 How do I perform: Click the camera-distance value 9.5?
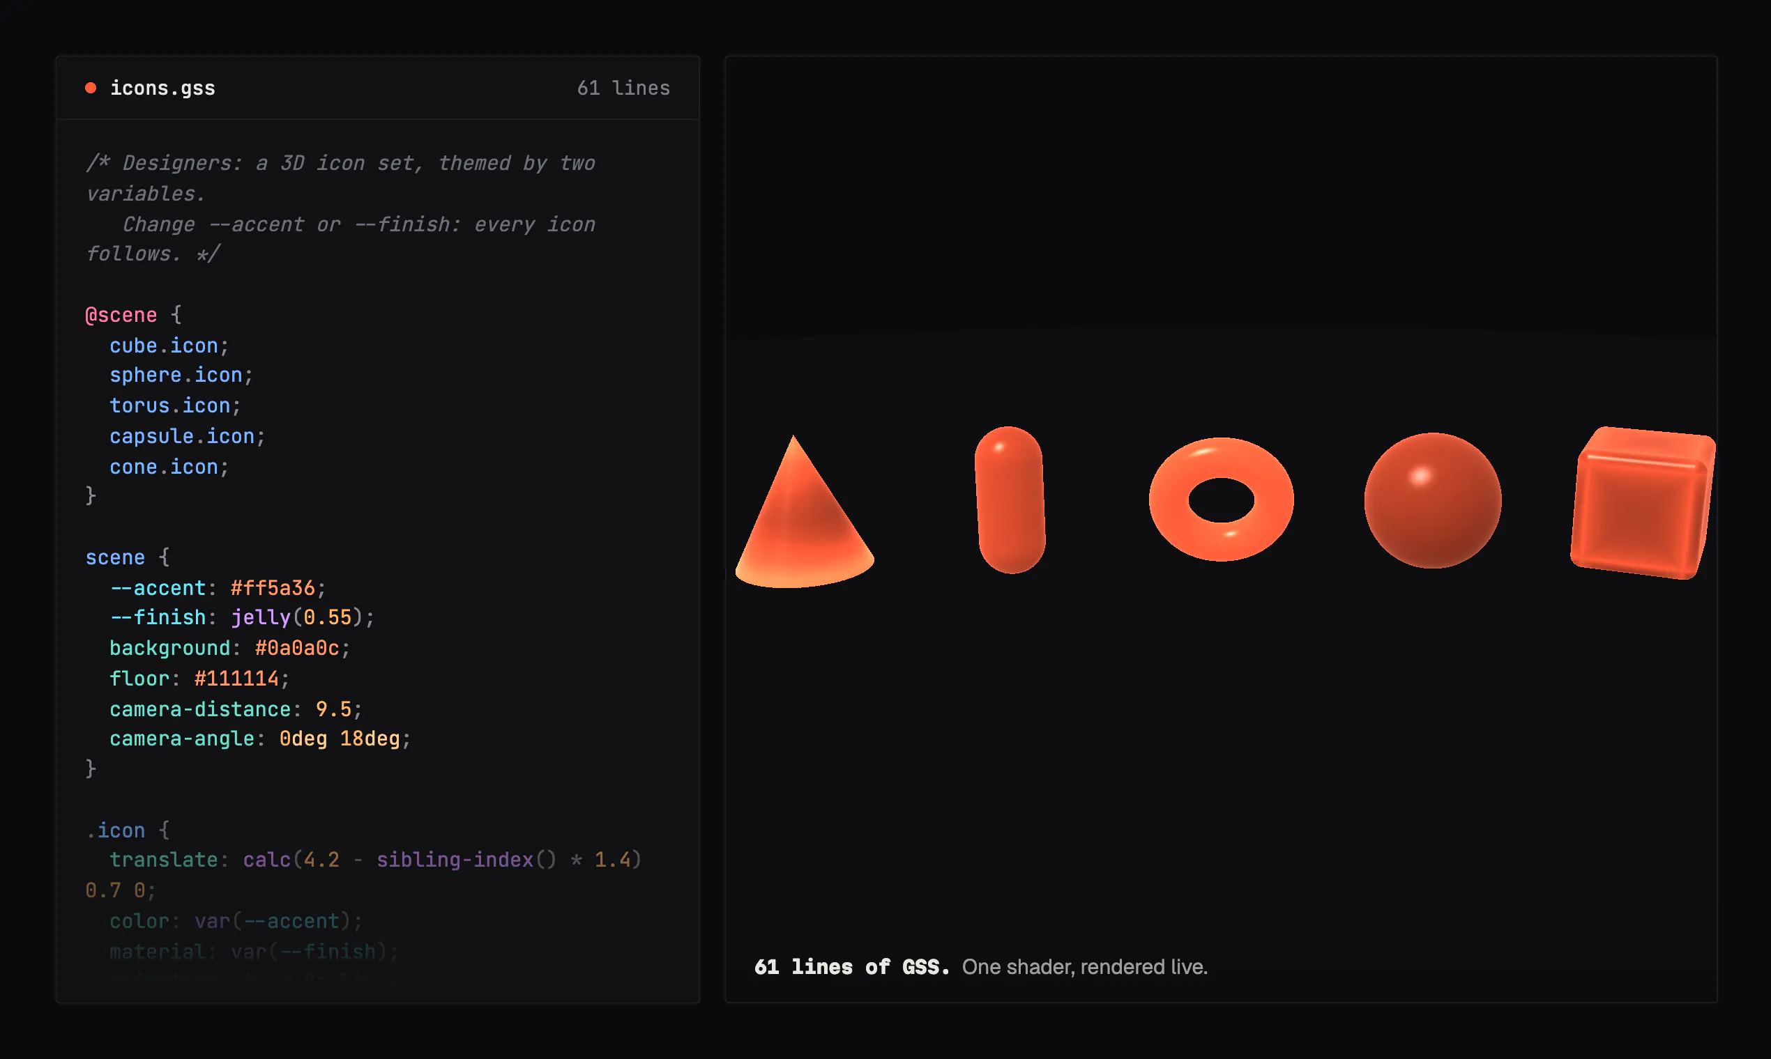coord(333,709)
